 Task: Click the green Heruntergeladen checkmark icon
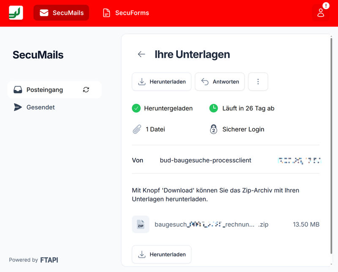136,108
